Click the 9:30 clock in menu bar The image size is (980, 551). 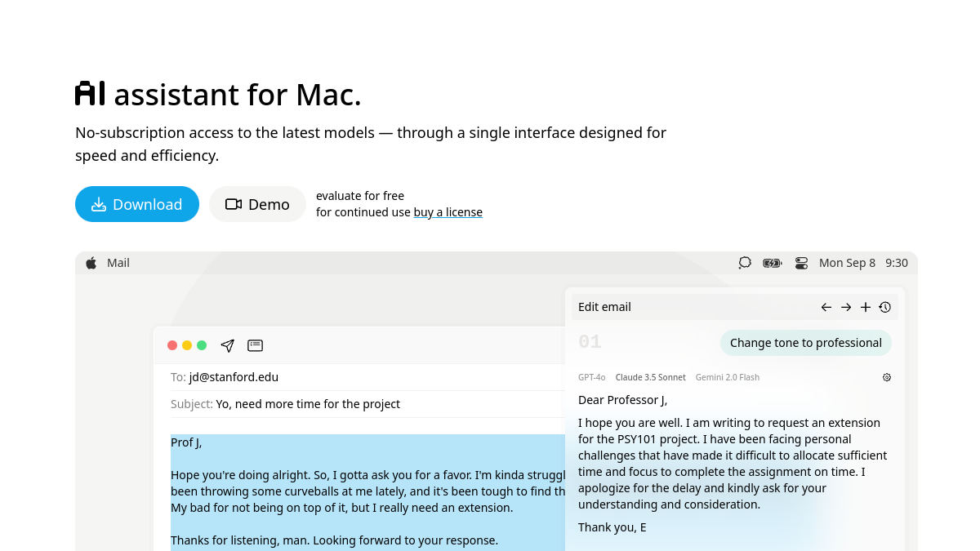pos(897,263)
